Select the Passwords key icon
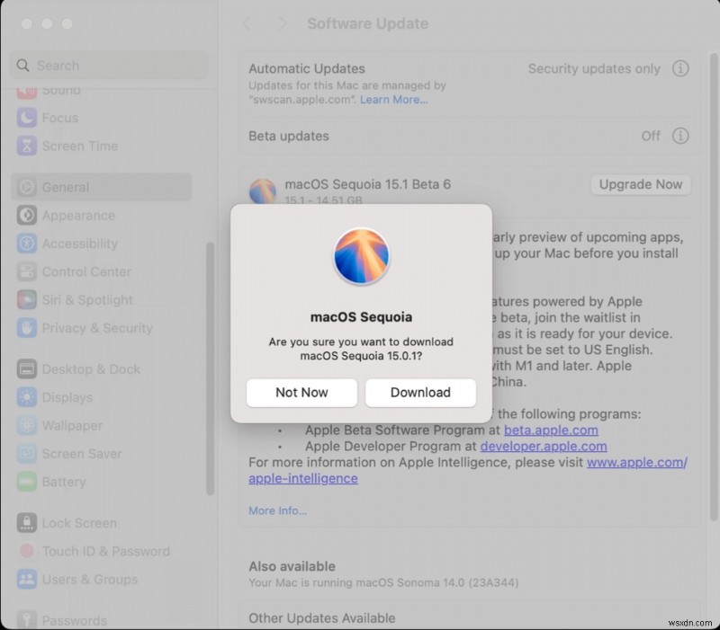 click(x=27, y=619)
